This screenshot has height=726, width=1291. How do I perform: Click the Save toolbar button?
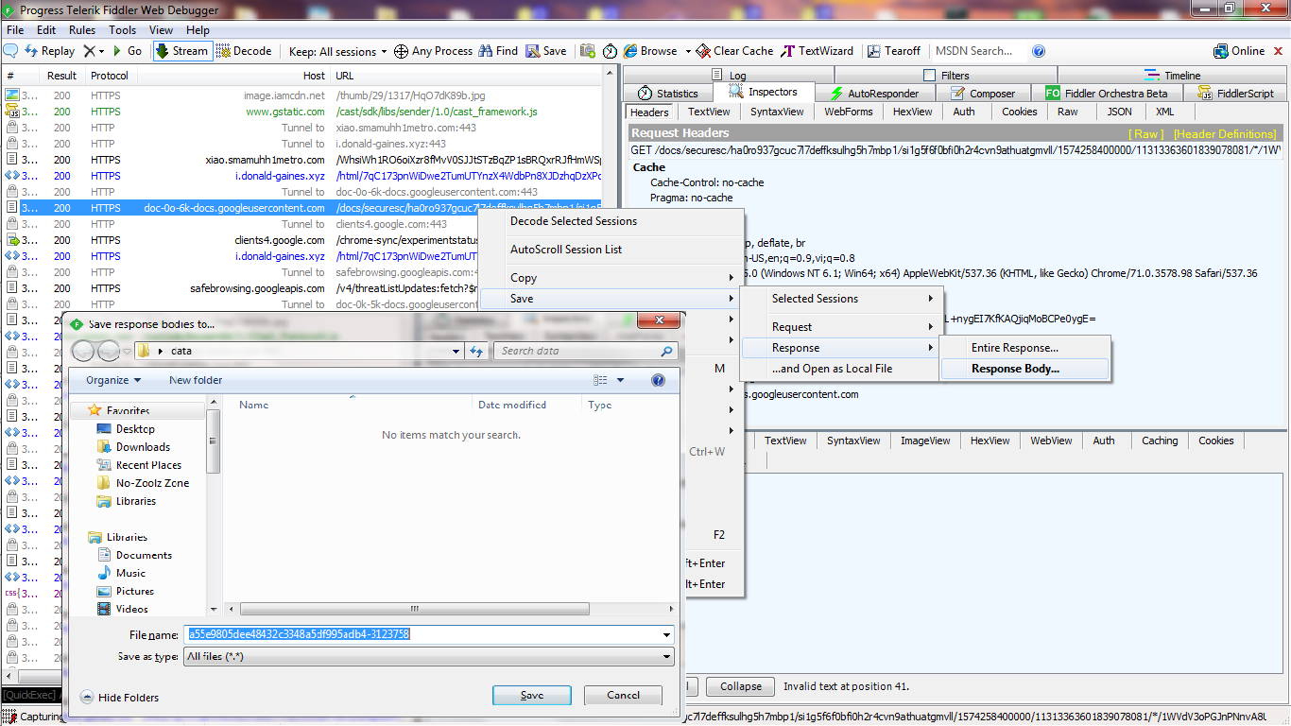(546, 51)
